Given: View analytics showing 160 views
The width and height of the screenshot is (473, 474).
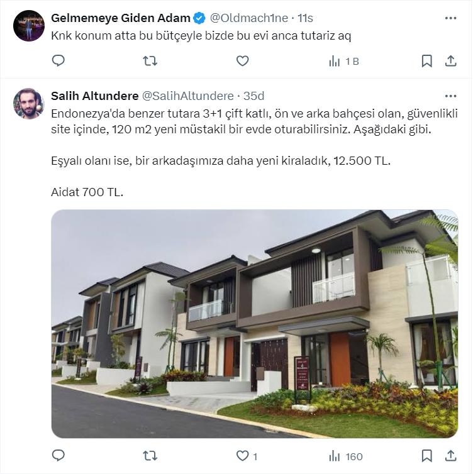Looking at the screenshot, I should [346, 456].
